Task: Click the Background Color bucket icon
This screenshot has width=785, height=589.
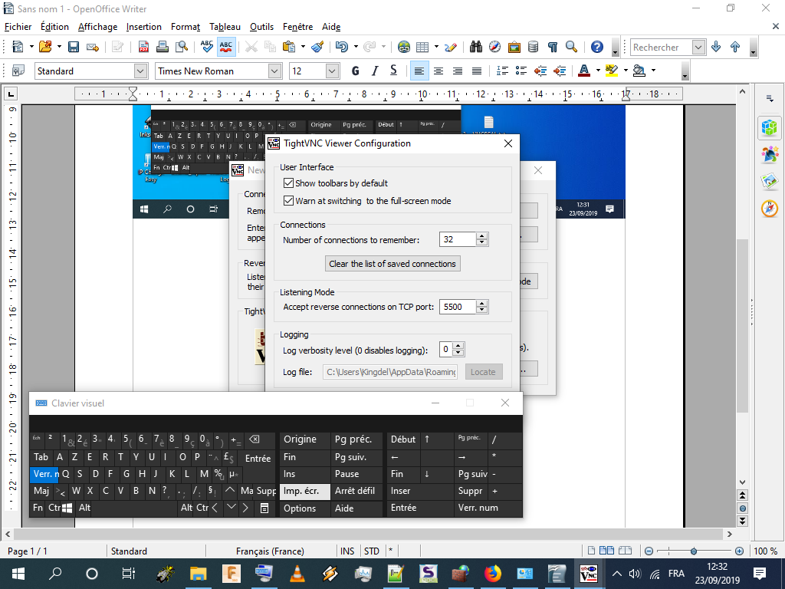Action: click(x=639, y=71)
